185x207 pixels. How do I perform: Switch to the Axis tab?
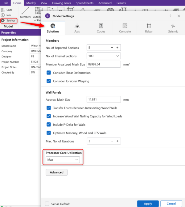click(x=77, y=28)
